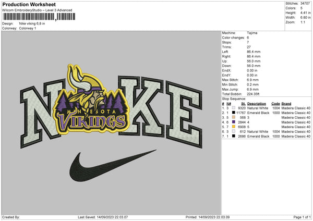Click the Height value "4.41 in"
The width and height of the screenshot is (313, 221).
pyautogui.click(x=305, y=13)
